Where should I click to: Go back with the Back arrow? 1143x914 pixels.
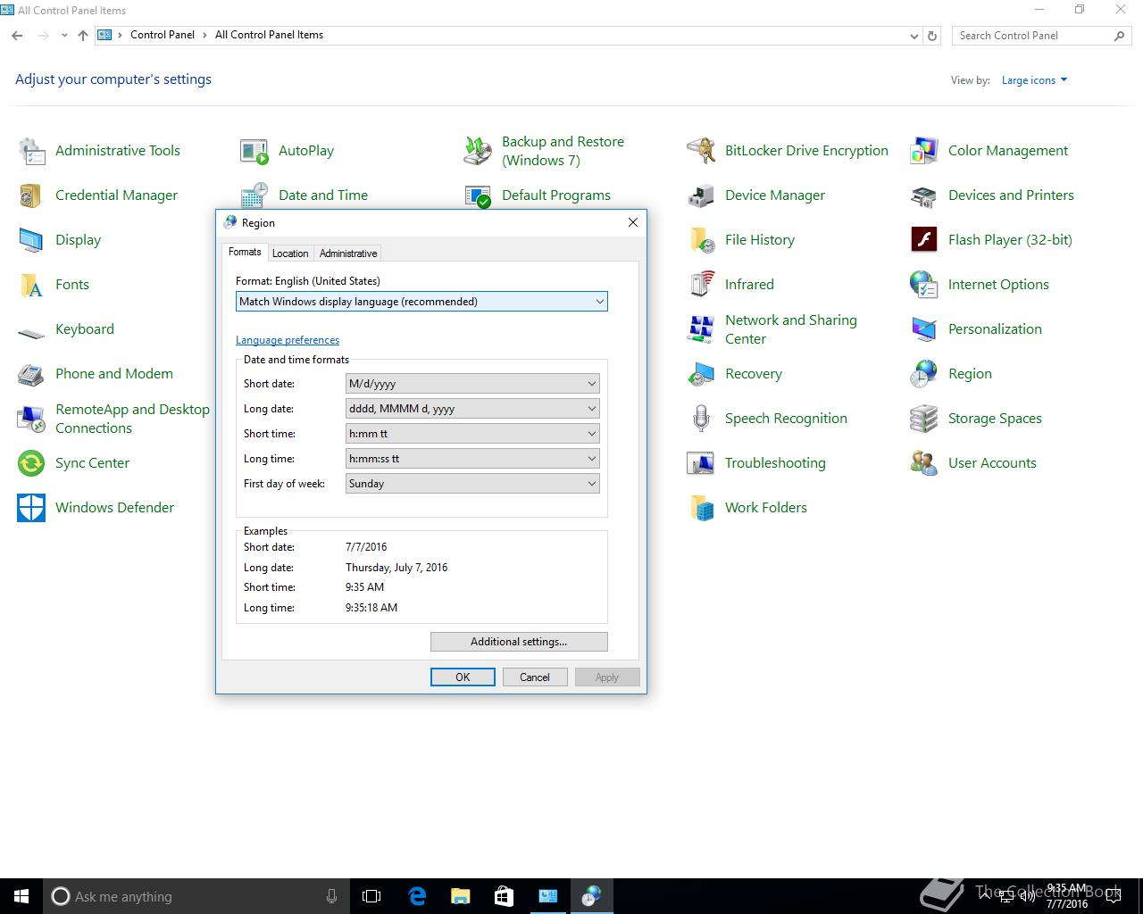point(18,36)
